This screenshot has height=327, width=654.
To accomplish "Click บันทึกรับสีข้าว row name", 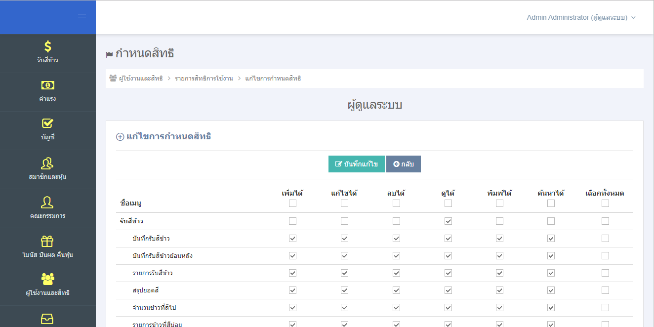I will point(151,239).
